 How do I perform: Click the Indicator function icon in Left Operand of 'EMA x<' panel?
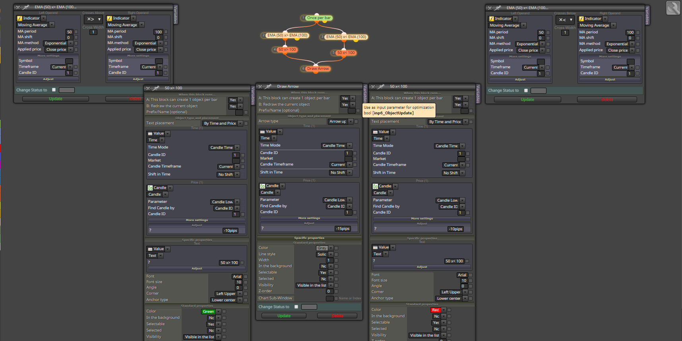[x=491, y=19]
